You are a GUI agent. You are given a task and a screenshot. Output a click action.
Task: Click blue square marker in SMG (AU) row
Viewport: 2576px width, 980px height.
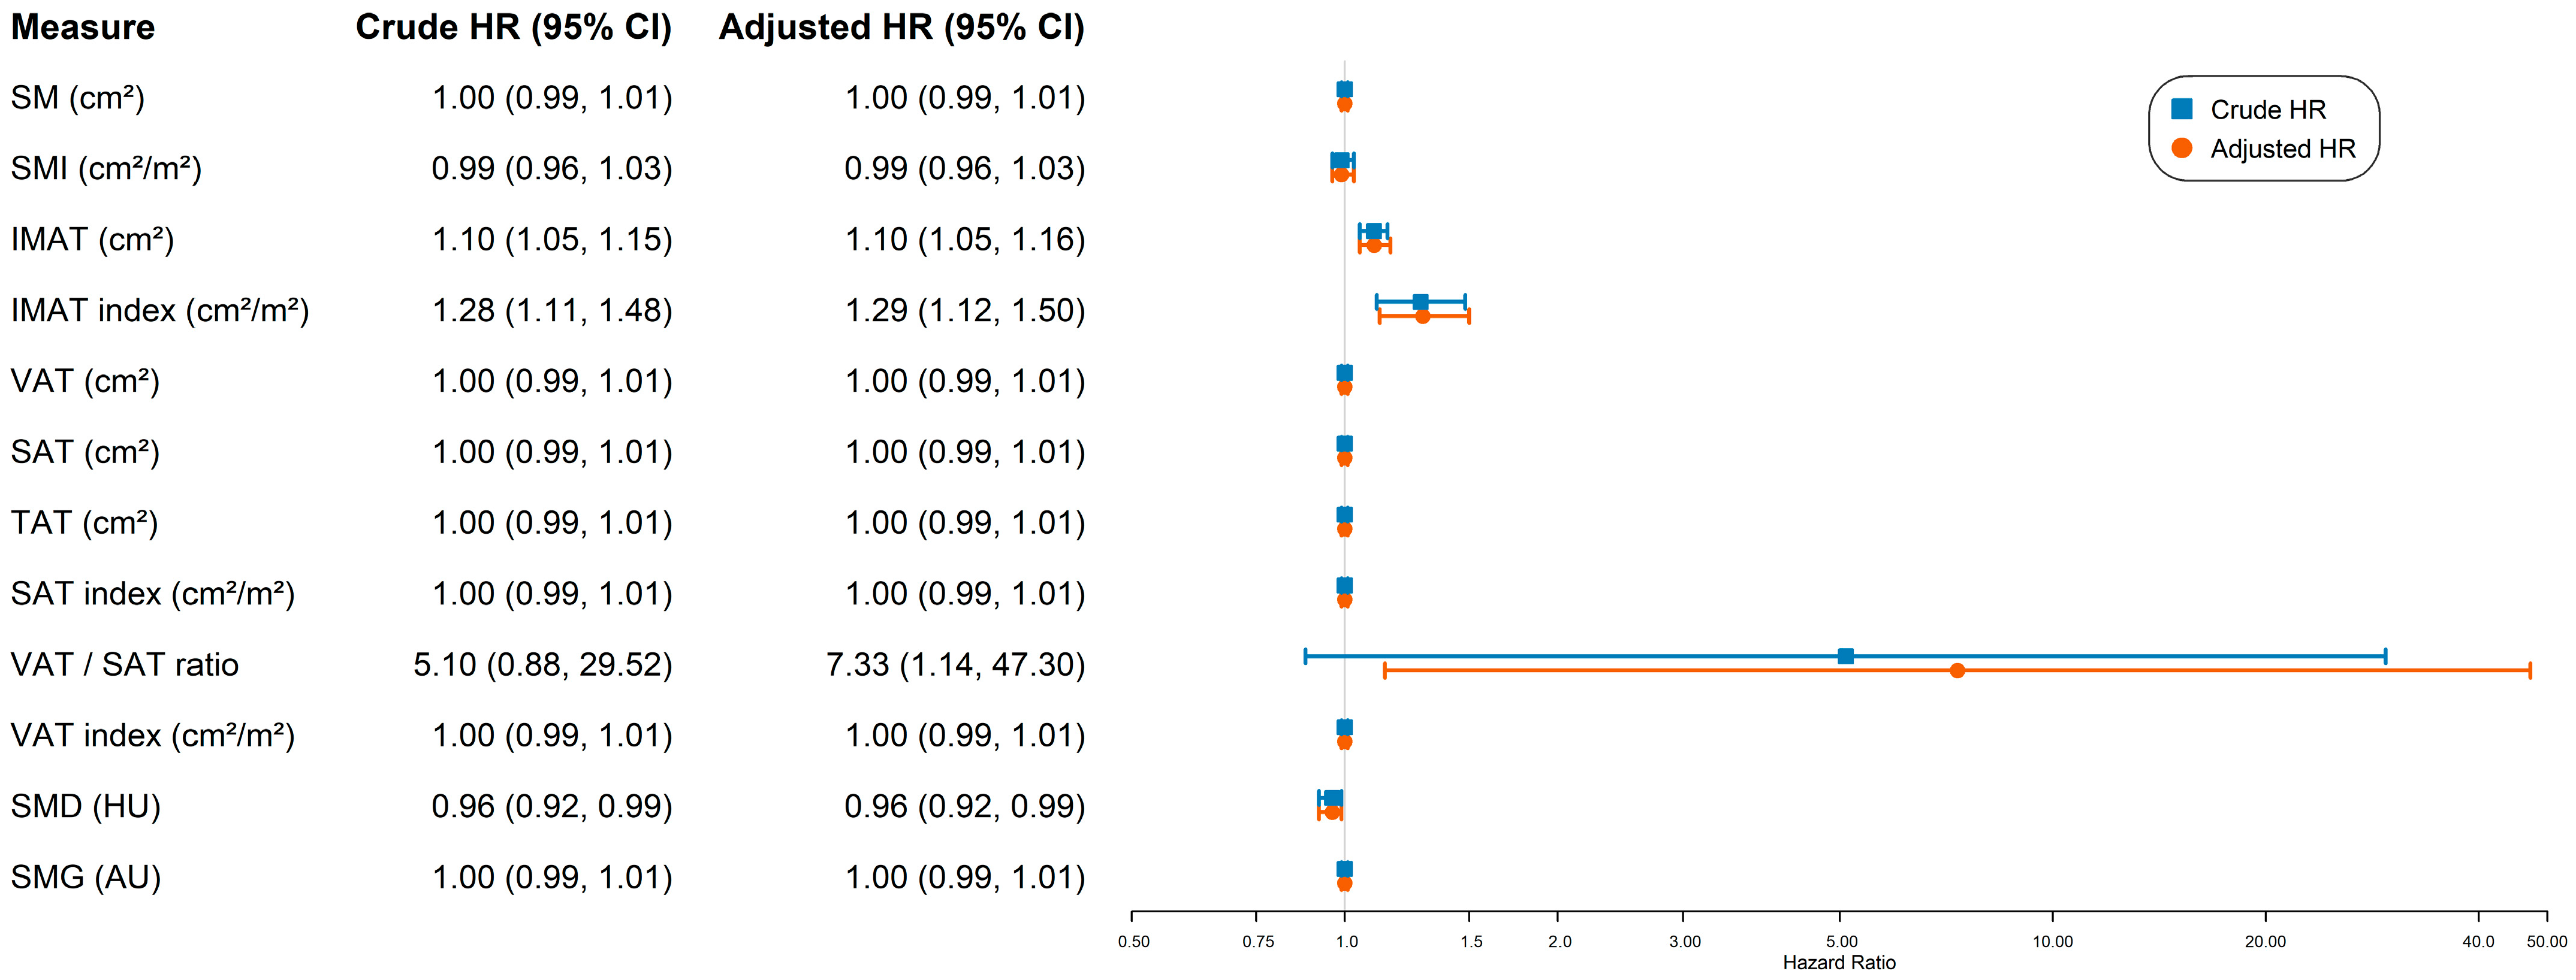point(1345,869)
